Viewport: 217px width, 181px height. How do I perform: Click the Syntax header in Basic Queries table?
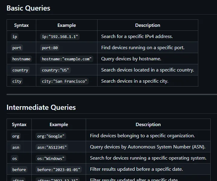tap(21, 25)
